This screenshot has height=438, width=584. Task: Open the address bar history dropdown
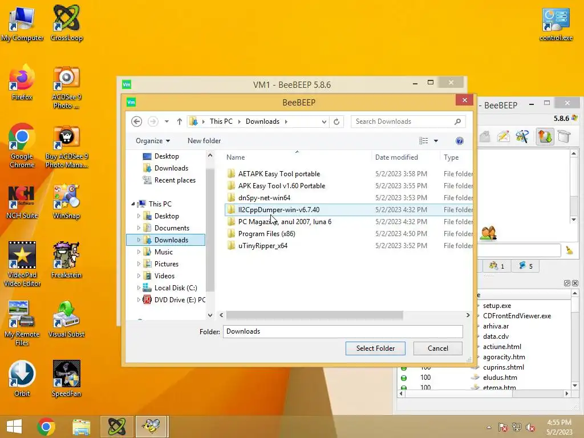(x=324, y=121)
